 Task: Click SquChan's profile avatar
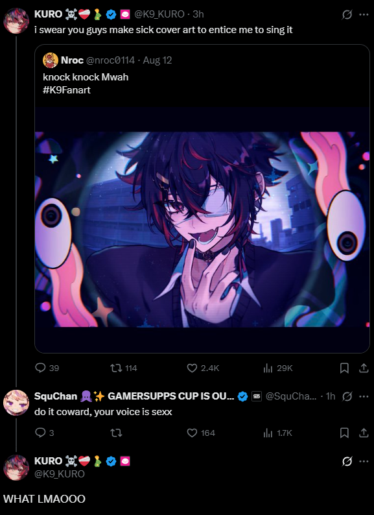tap(16, 403)
